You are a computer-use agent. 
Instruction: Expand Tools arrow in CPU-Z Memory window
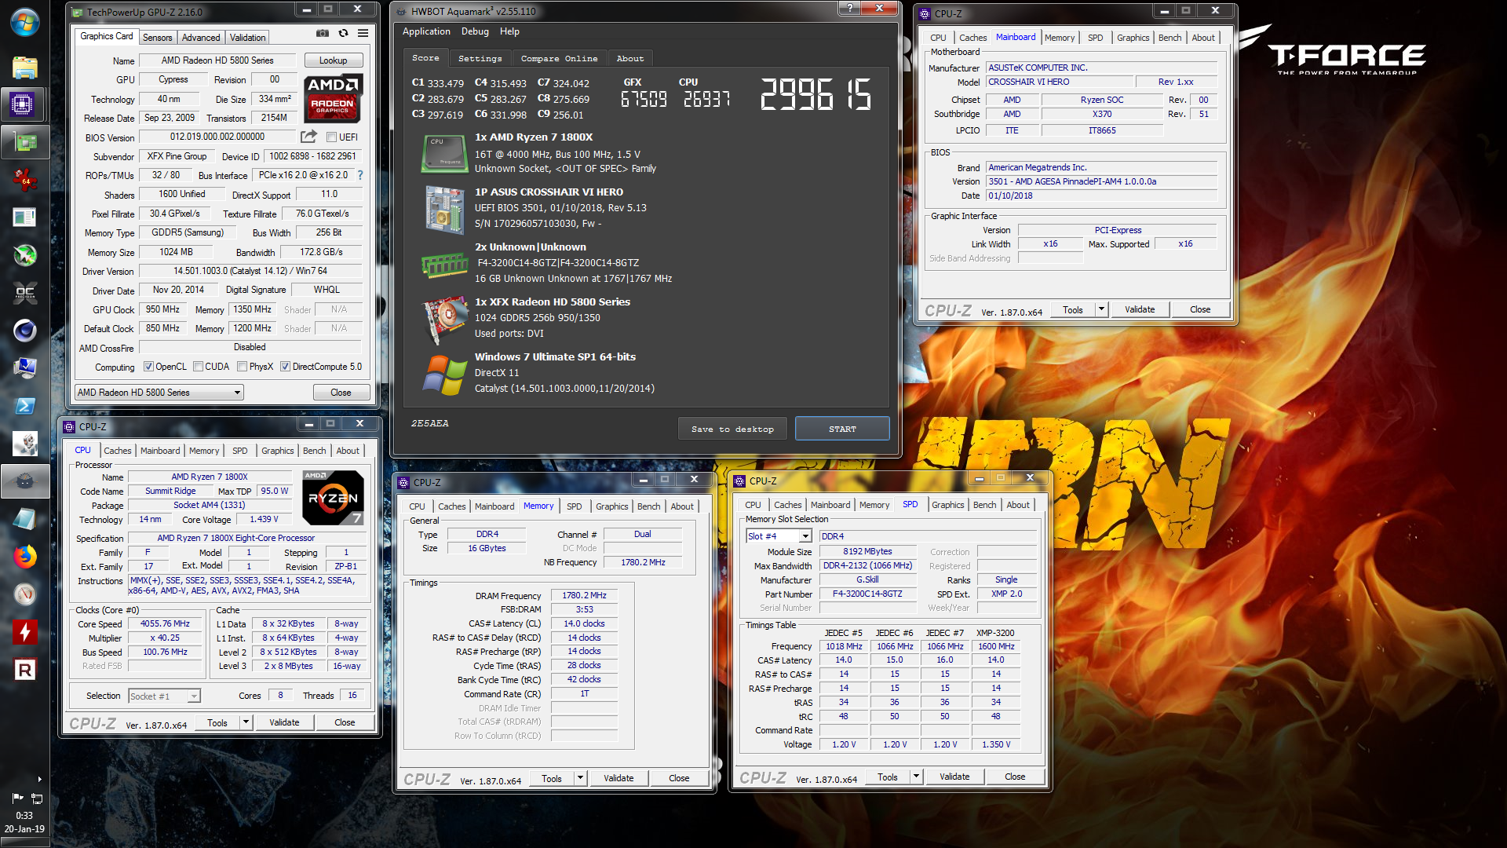click(x=580, y=778)
